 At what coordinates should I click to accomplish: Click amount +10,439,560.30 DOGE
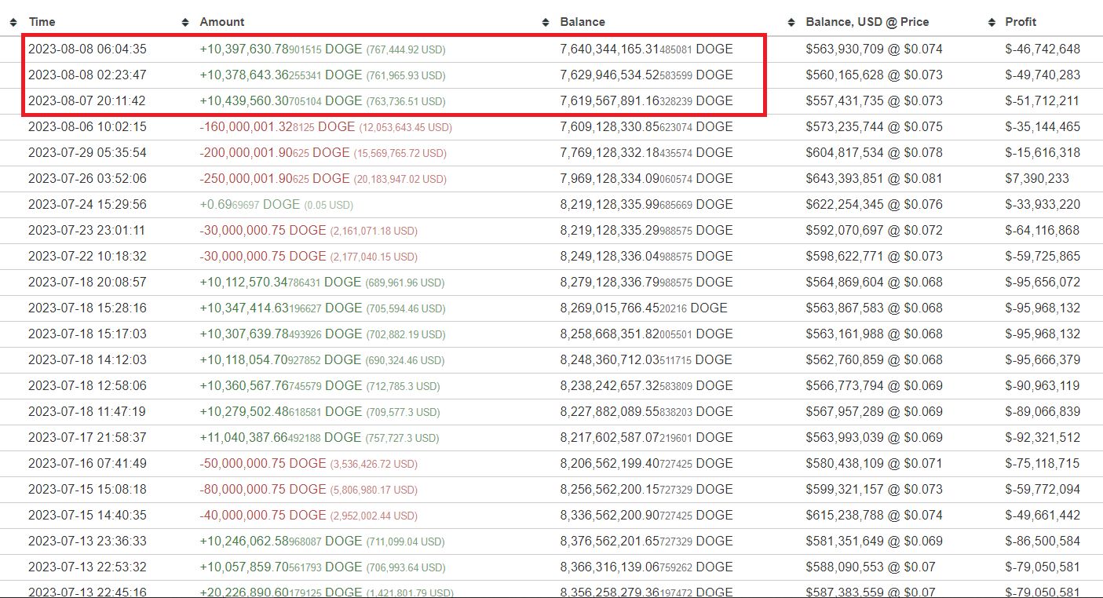281,100
